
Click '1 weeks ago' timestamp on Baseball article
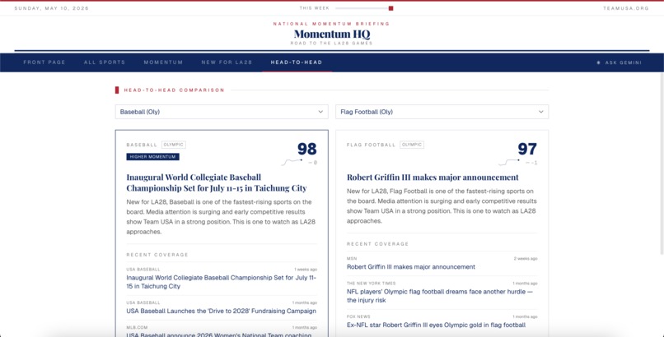tap(306, 269)
